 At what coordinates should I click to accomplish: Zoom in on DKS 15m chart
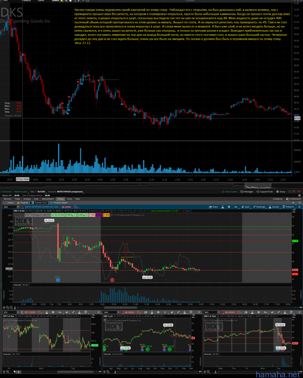208,371
